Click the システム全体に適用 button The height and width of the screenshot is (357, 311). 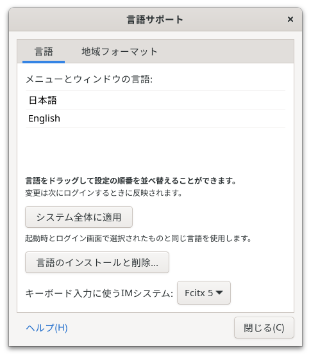click(79, 217)
